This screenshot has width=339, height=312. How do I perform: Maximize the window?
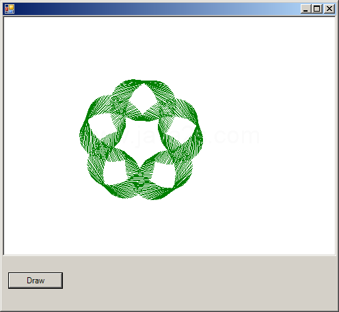tap(316, 9)
